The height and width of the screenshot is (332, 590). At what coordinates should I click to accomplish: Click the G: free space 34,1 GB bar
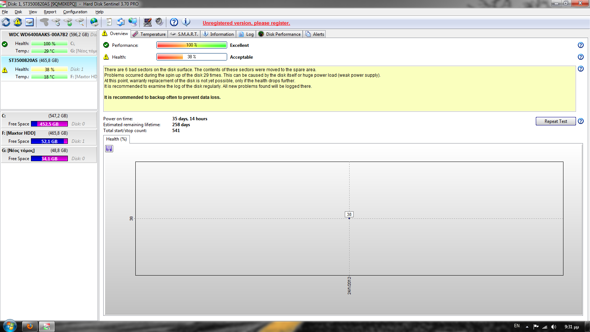(x=49, y=159)
